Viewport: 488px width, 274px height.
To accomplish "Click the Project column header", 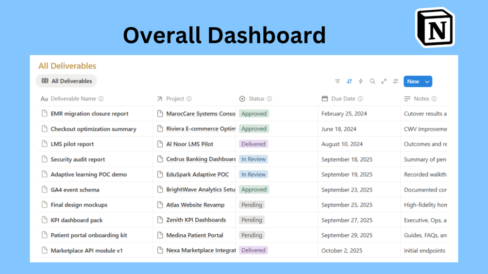I will click(175, 99).
